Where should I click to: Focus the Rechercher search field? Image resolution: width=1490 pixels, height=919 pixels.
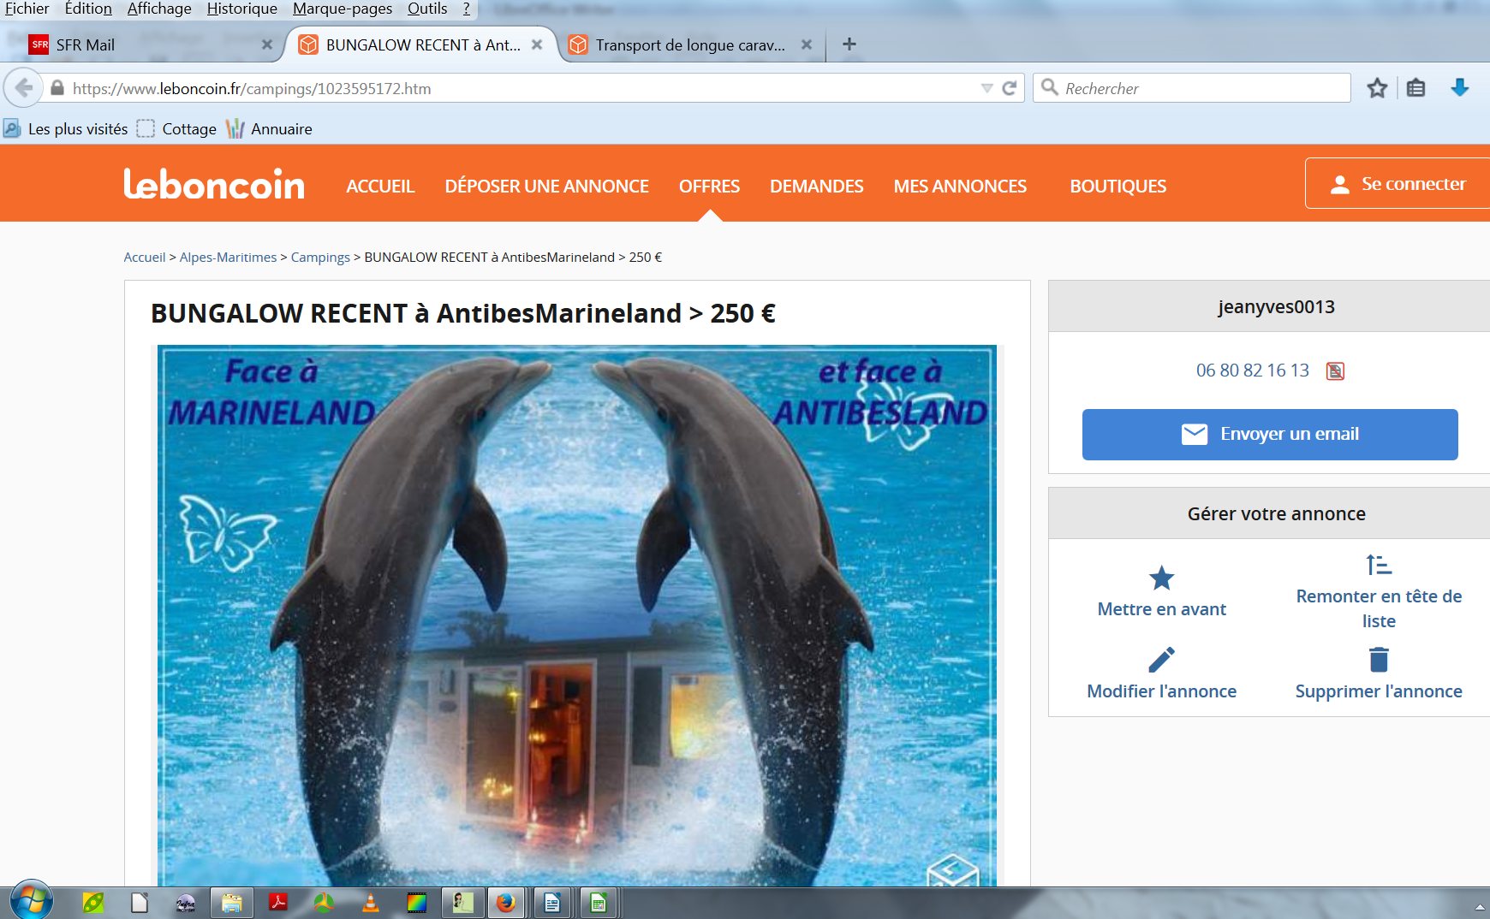coord(1192,88)
